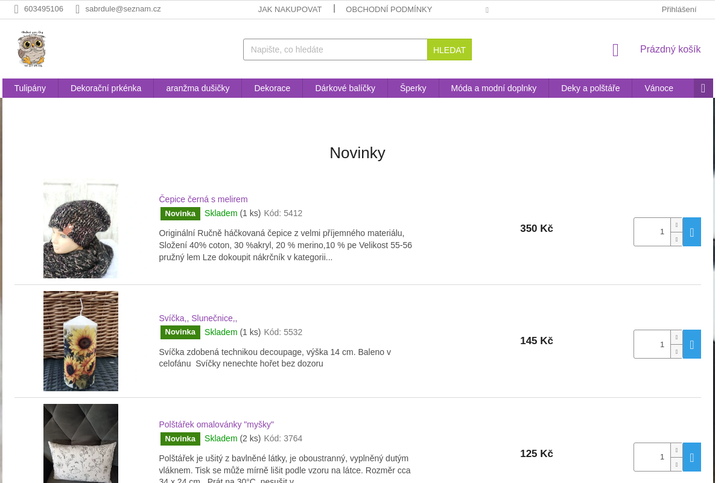
Task: Open the Dárkové balíčky category
Action: [345, 88]
